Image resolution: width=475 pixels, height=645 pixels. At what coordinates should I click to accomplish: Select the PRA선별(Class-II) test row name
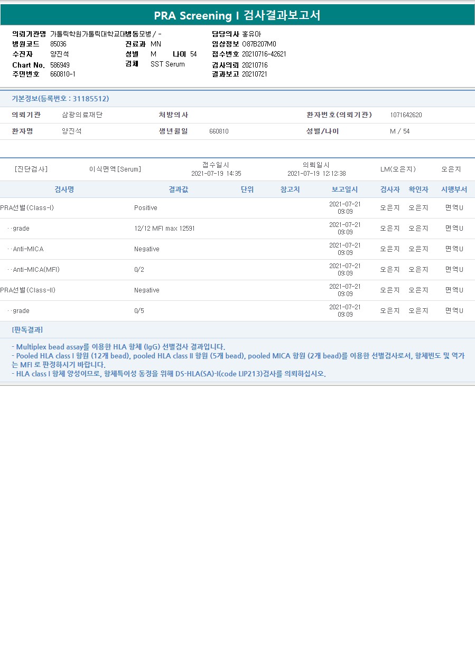28,290
